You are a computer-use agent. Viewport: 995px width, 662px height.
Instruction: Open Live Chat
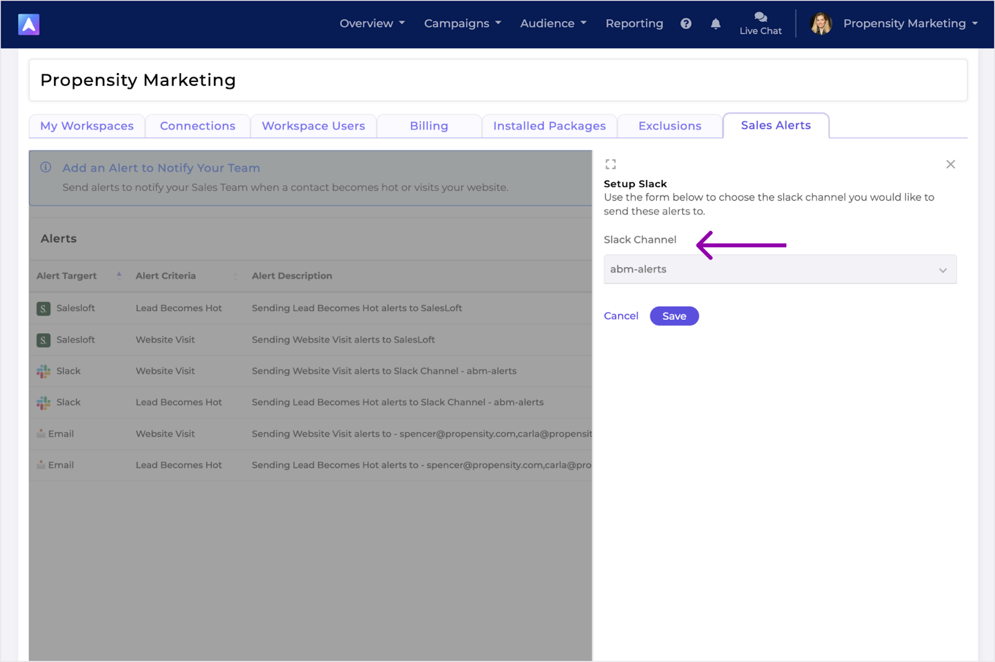tap(761, 24)
